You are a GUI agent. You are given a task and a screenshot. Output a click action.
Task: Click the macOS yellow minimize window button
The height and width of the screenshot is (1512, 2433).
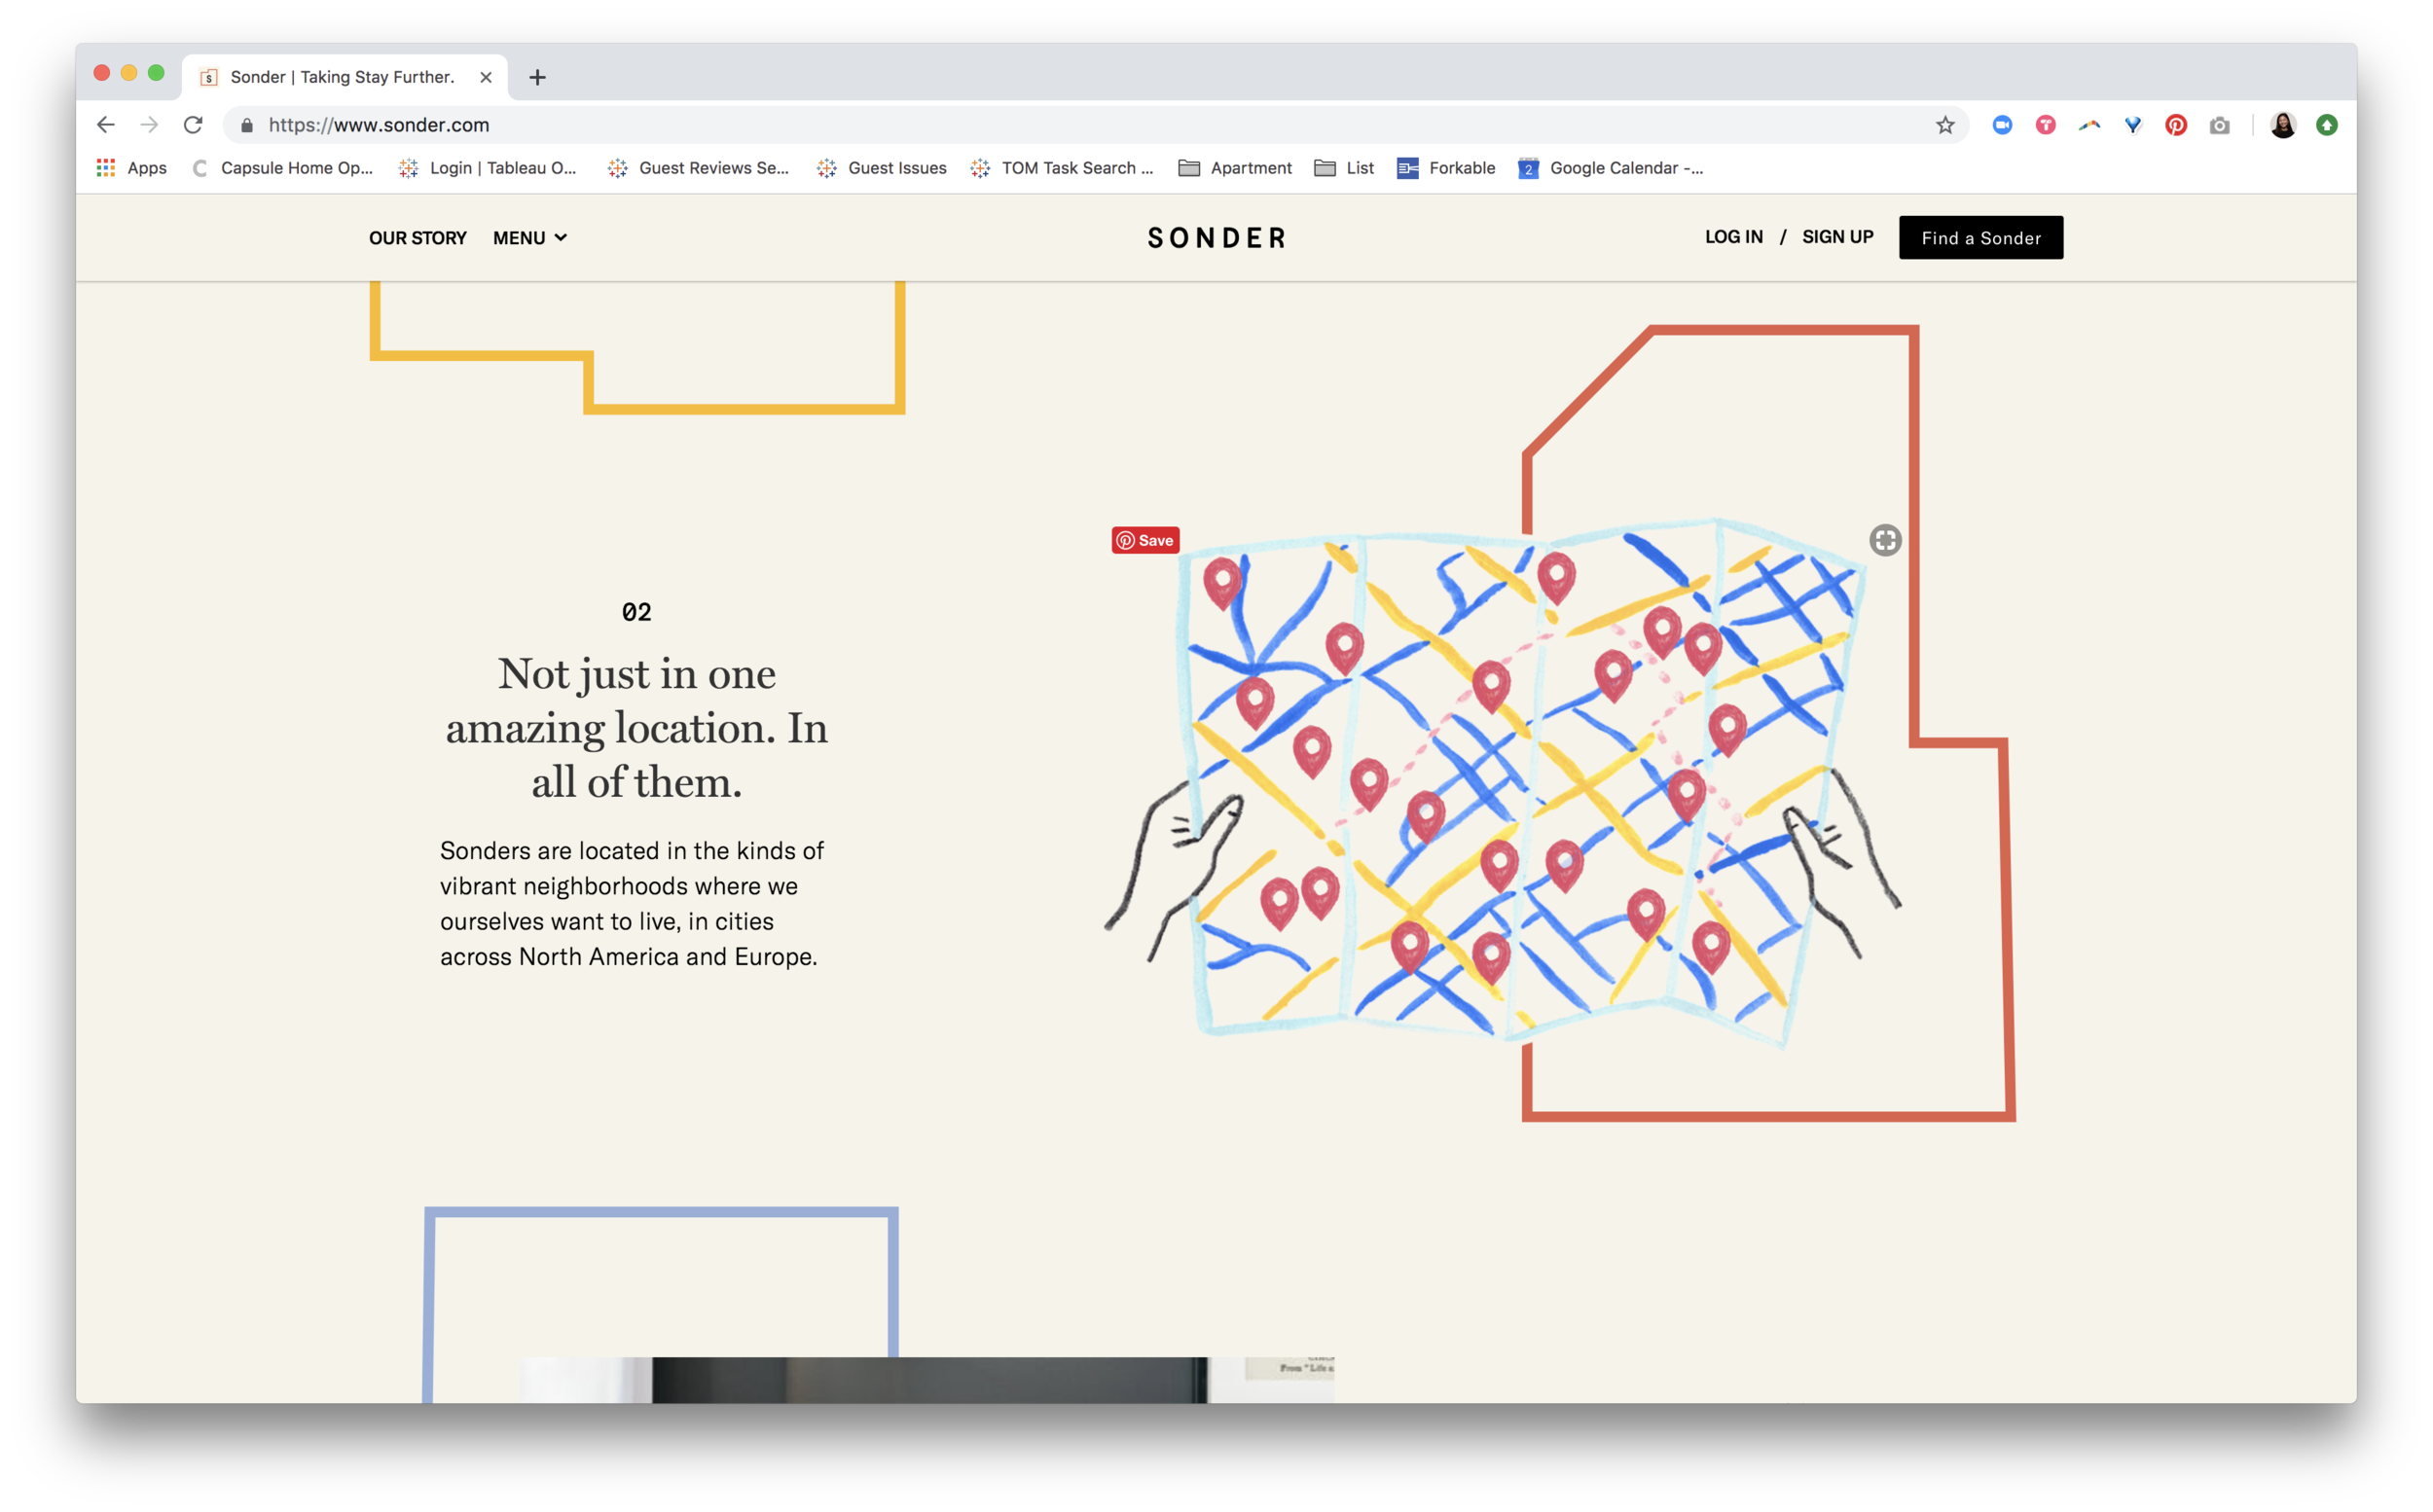tap(129, 73)
